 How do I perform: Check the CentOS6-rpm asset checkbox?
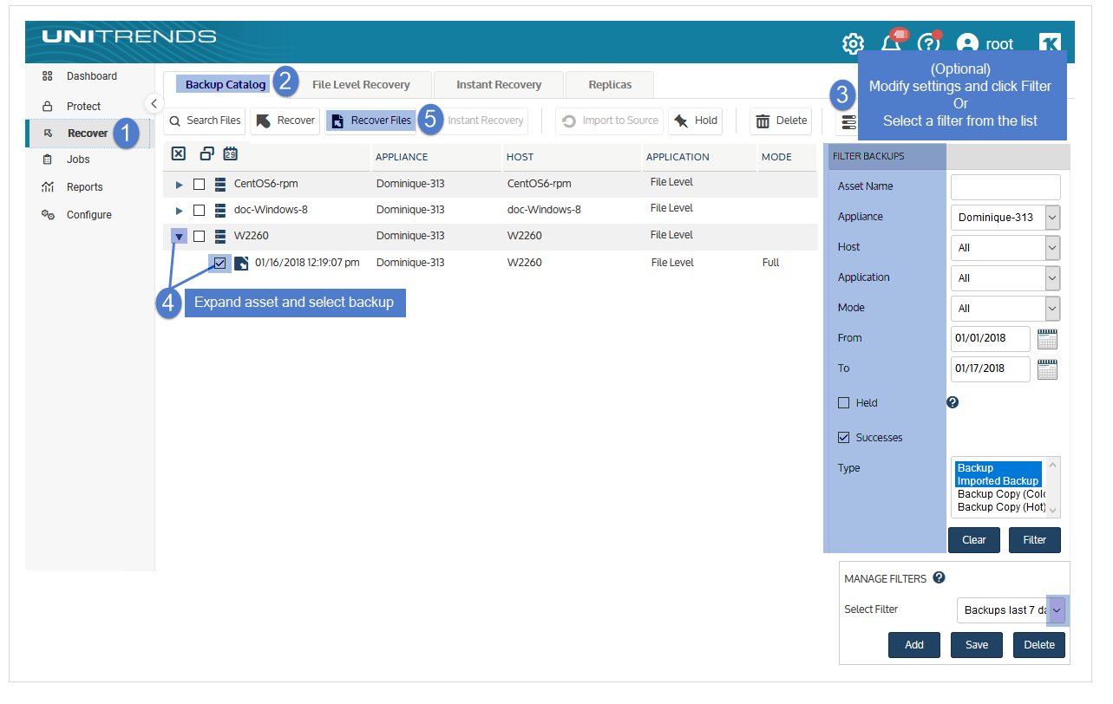200,185
